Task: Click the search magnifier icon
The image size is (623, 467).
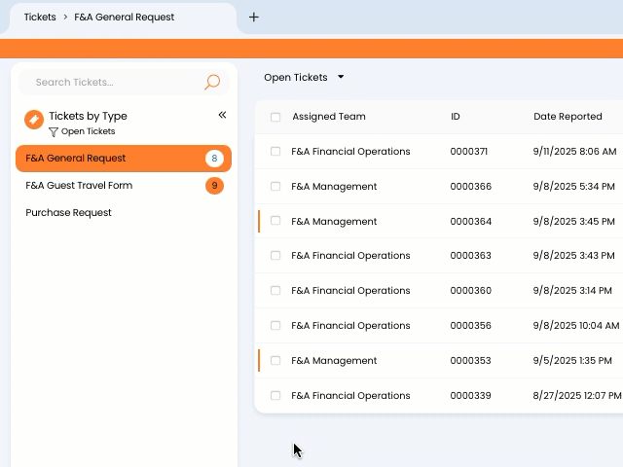Action: click(211, 83)
